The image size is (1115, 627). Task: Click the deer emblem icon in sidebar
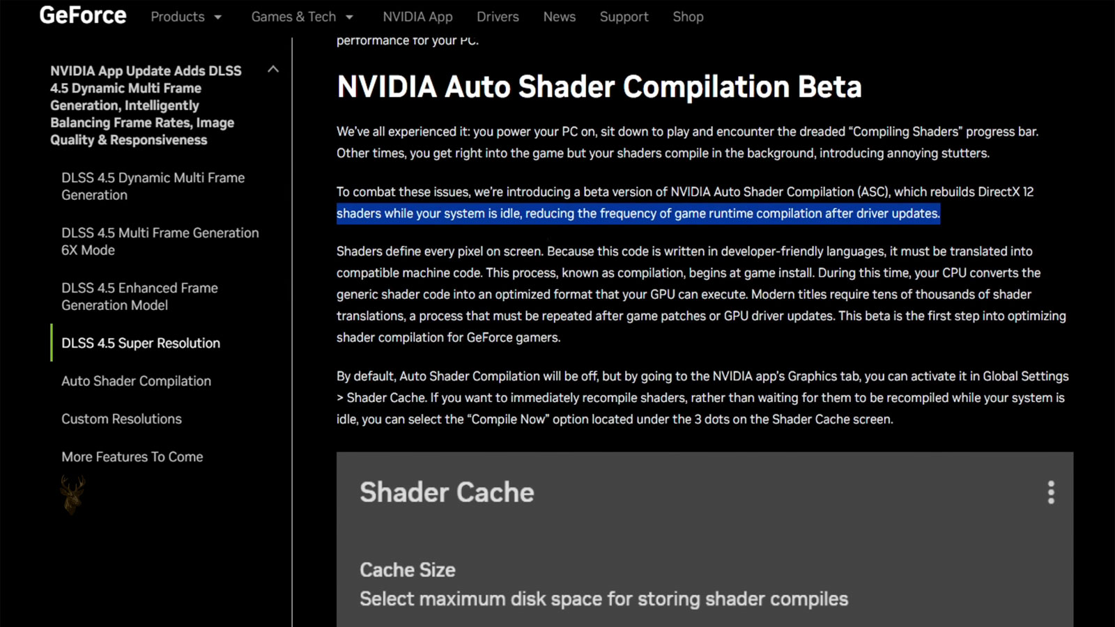(72, 495)
